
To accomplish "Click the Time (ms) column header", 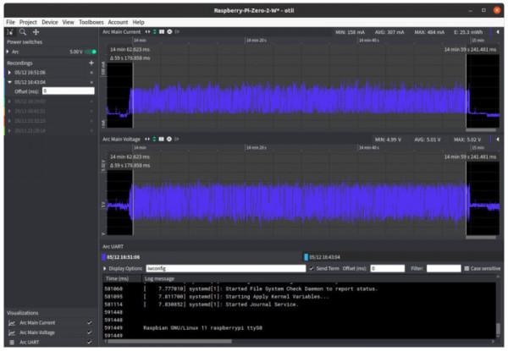I will [117, 277].
